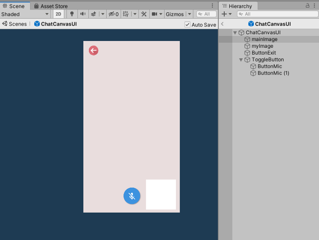Toggle hidden objects visibility eye icon
The height and width of the screenshot is (240, 319).
(113, 14)
